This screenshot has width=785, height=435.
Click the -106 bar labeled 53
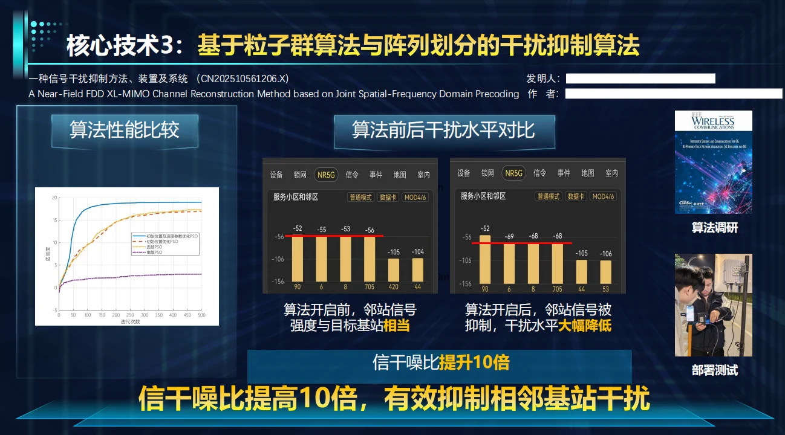click(606, 272)
